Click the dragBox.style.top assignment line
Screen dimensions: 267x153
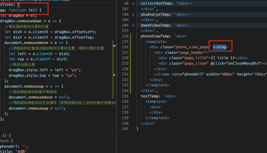[42, 76]
